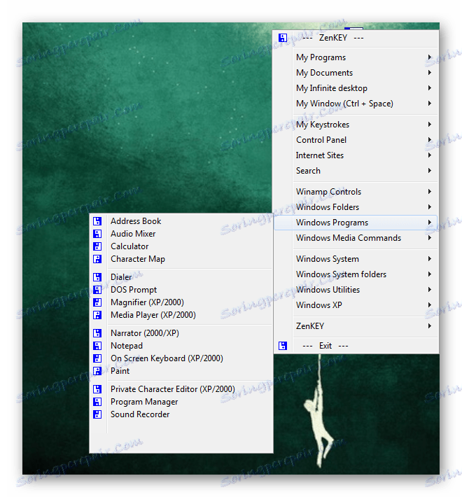
Task: Click the ZenKEY icon in menu header
Action: click(x=283, y=38)
